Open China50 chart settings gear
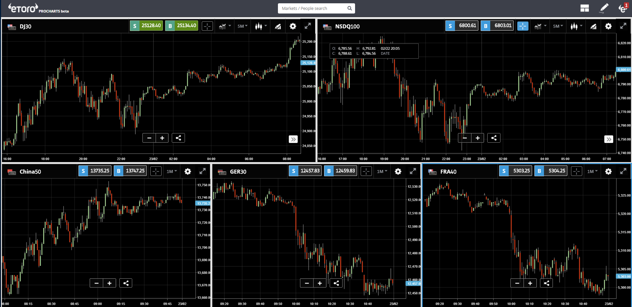632x307 pixels. point(188,171)
